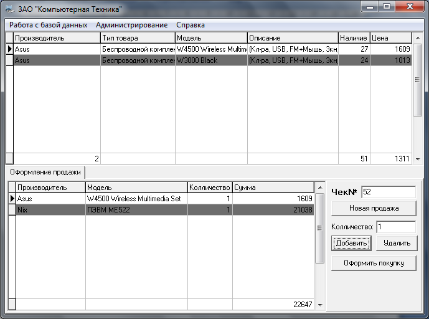Click the total sum '22647' footer cell

(x=273, y=305)
